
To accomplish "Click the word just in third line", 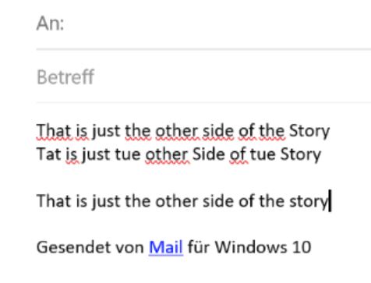I will 107,201.
